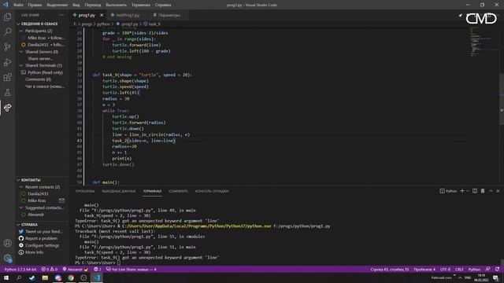The image size is (504, 283).
Task: Click the notifications bell in status bar
Action: (497, 269)
